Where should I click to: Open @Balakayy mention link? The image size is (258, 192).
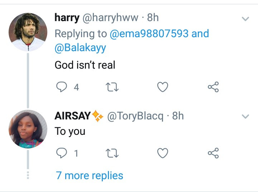(x=80, y=48)
